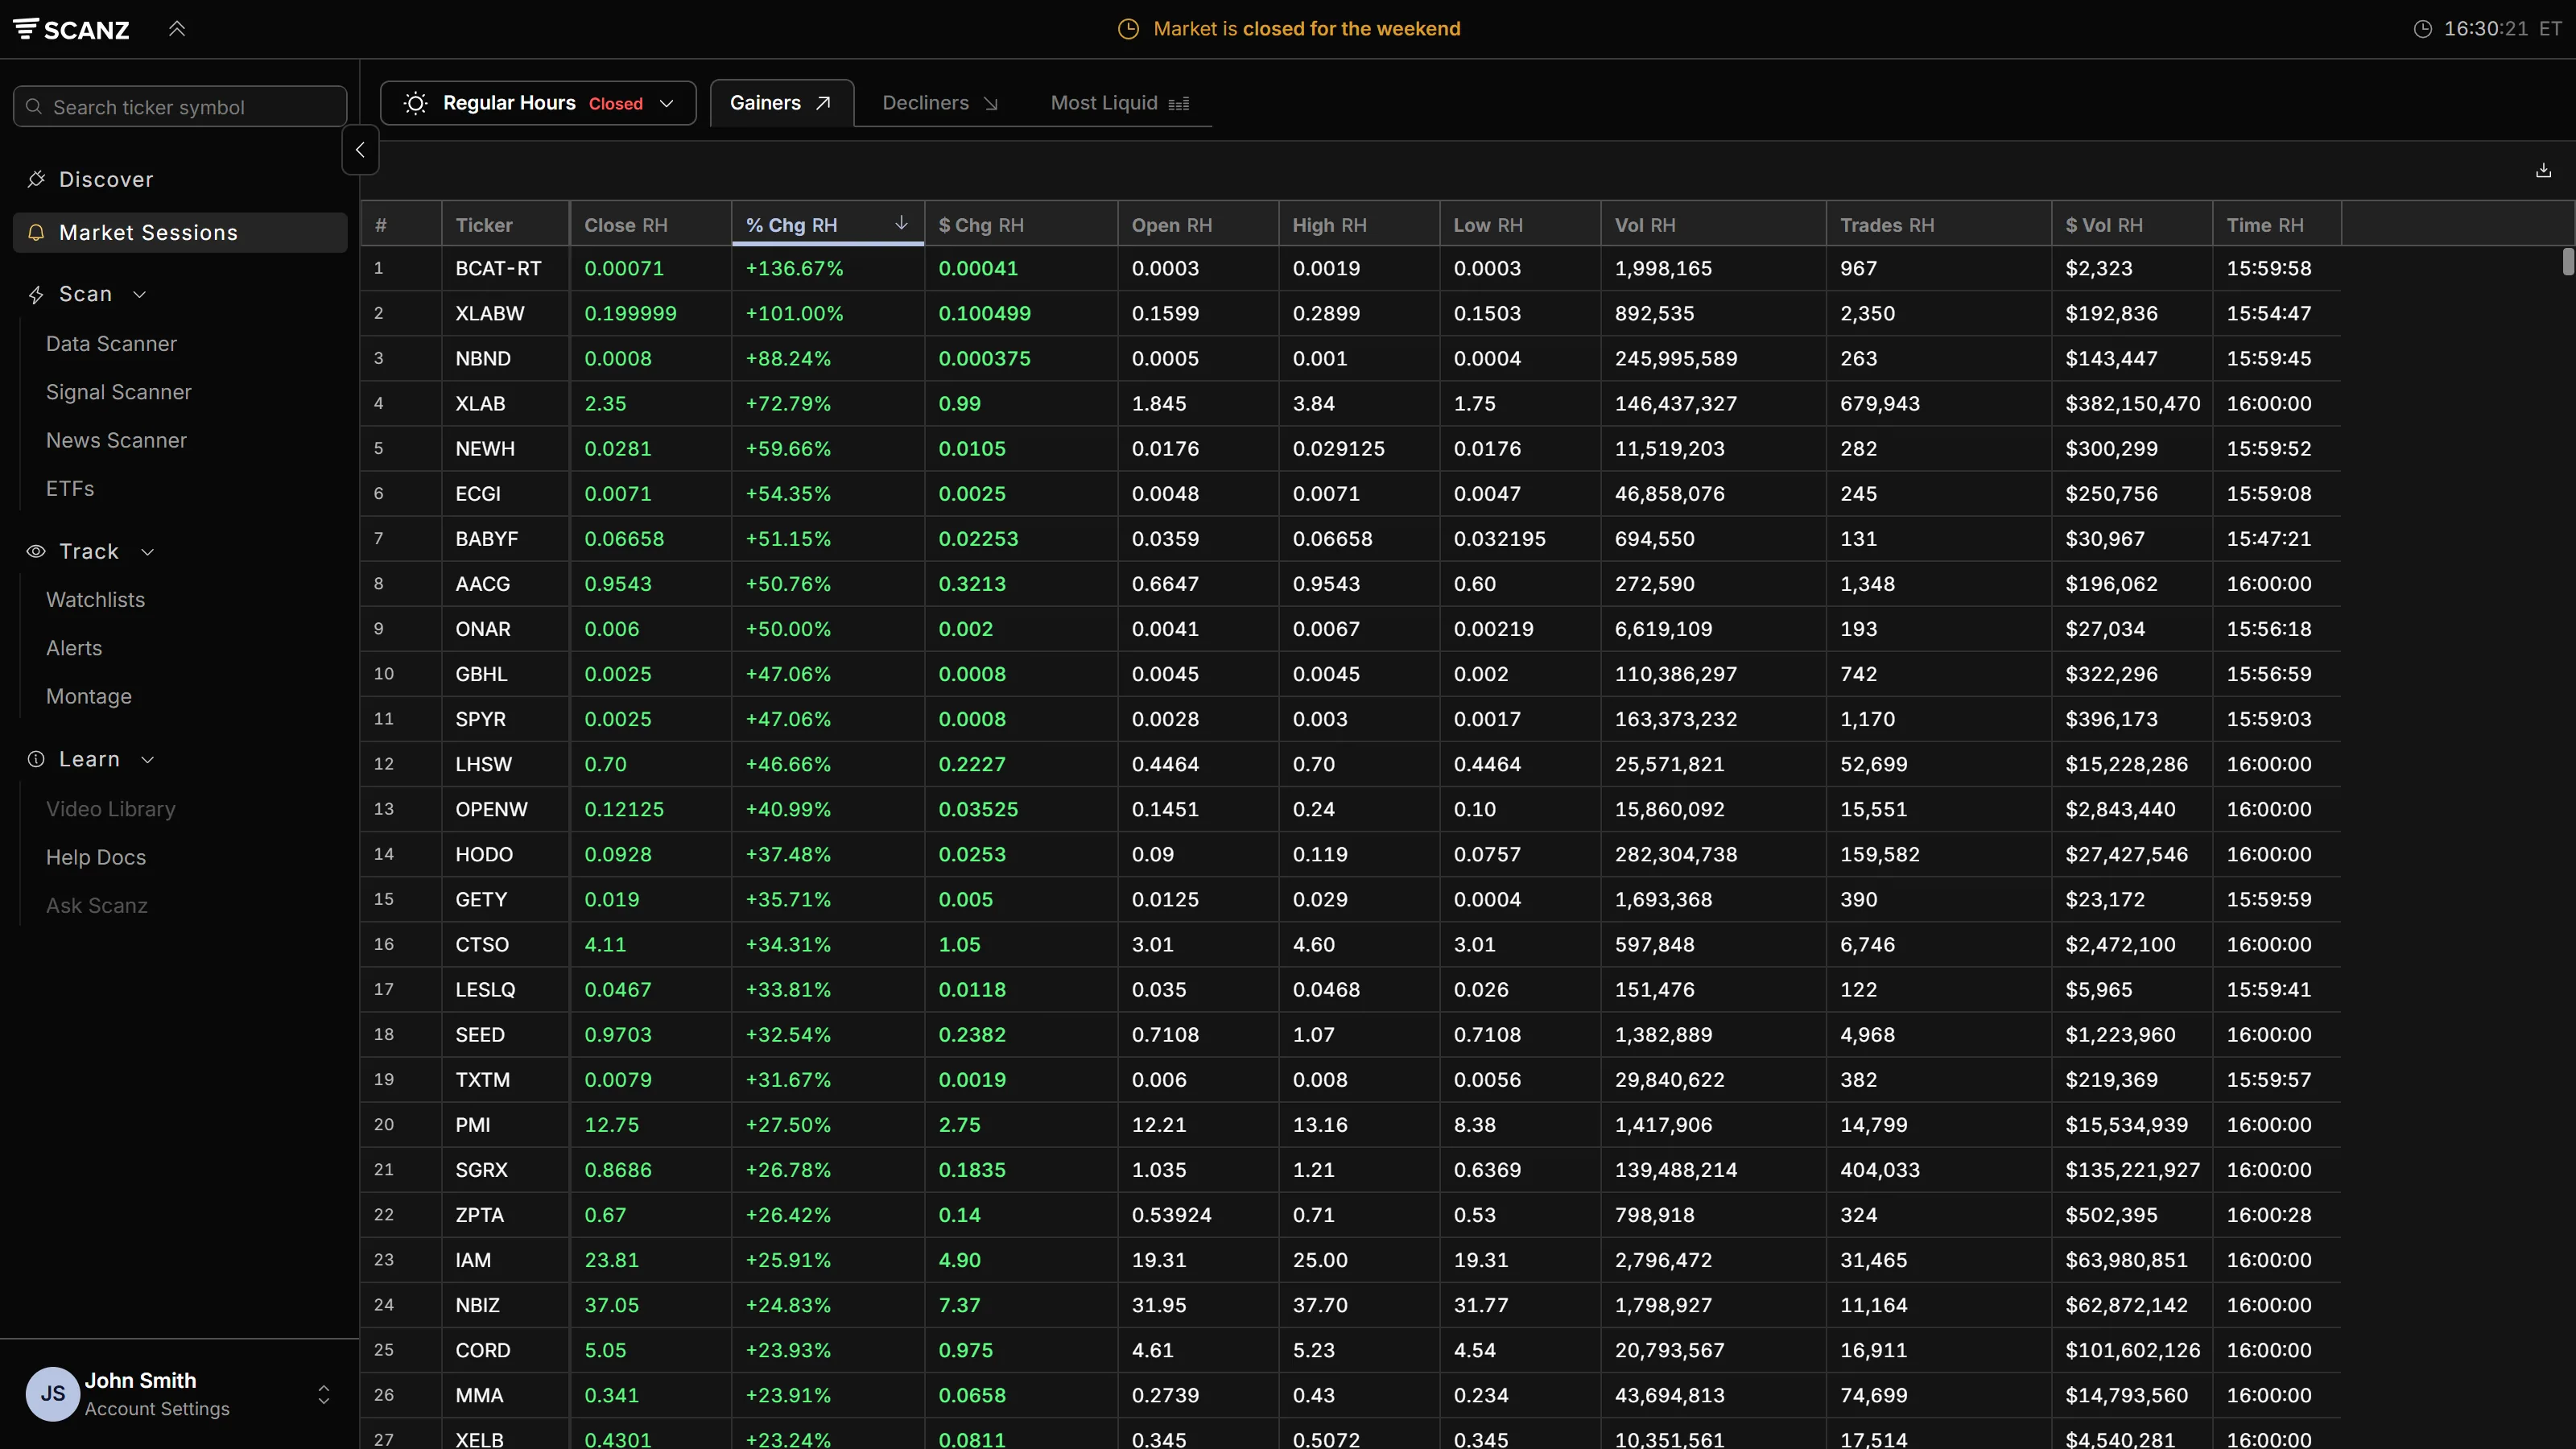Click the clock icon beside market closed notice
The height and width of the screenshot is (1449, 2576).
[1128, 29]
